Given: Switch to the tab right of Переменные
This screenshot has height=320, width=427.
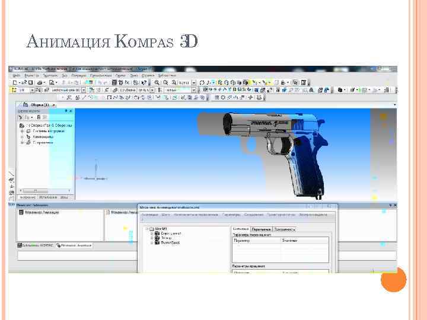Looking at the screenshot, I should (x=285, y=229).
